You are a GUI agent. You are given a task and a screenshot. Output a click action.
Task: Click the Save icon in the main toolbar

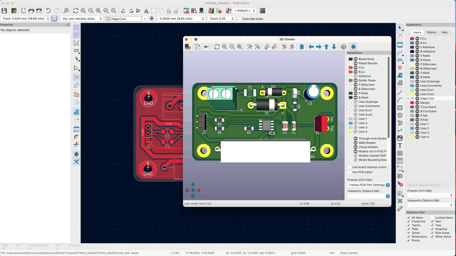(x=4, y=11)
